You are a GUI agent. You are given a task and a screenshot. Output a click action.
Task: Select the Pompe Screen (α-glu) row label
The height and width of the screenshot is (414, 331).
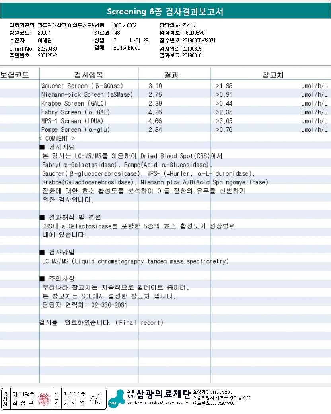(75, 129)
